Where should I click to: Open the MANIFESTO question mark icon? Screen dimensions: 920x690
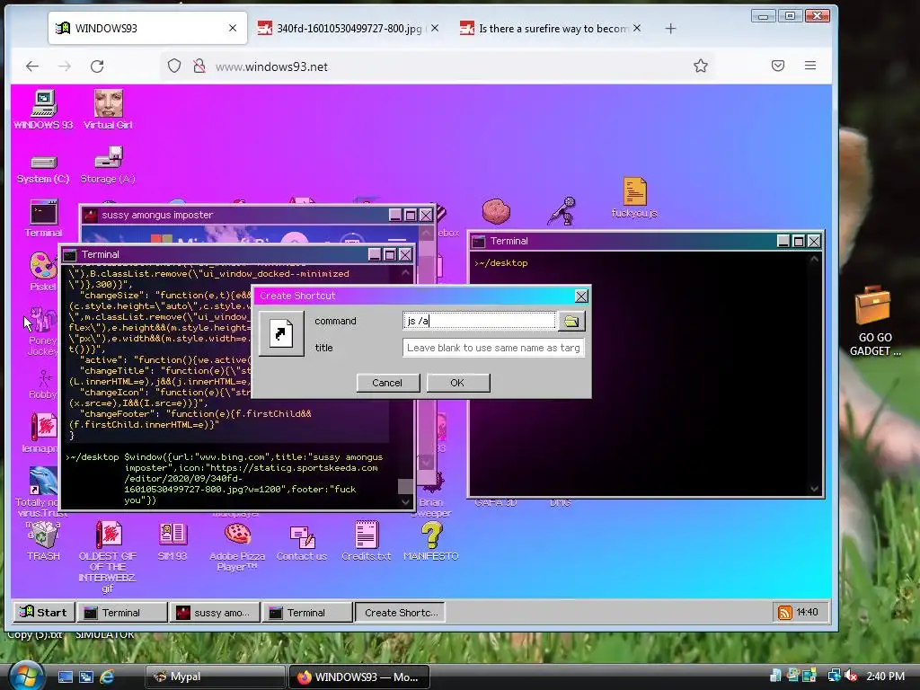[x=431, y=535]
